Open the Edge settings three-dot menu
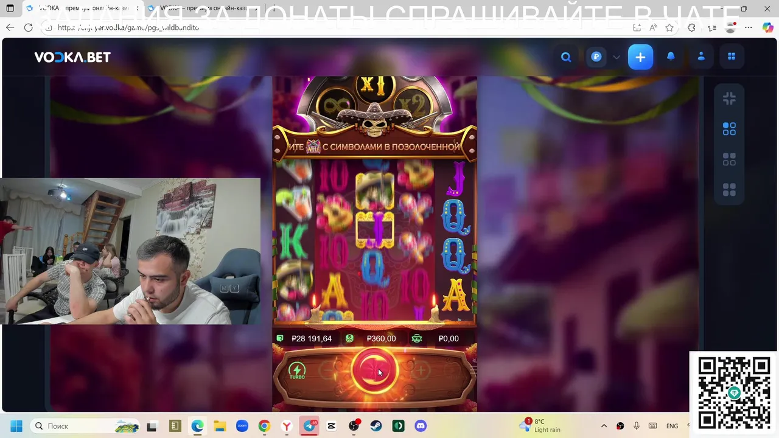The width and height of the screenshot is (779, 438). 749,27
